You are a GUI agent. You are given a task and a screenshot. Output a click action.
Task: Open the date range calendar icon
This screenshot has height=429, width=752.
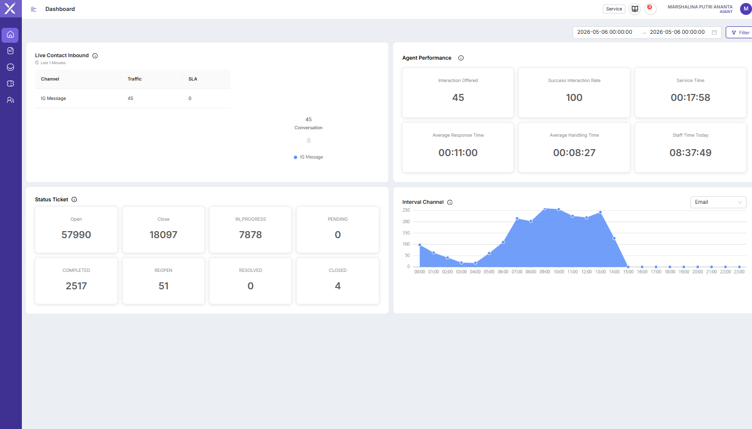(714, 32)
